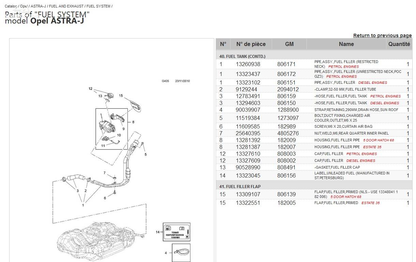Select part number 13322551

(248, 203)
